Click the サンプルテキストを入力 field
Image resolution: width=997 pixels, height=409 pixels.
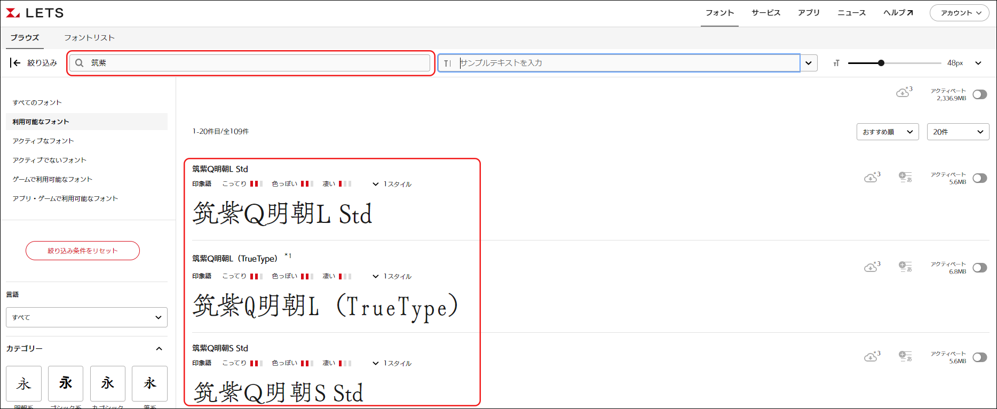[x=619, y=63]
